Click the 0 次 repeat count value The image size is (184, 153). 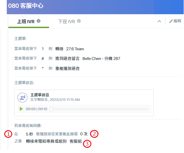click(84, 134)
